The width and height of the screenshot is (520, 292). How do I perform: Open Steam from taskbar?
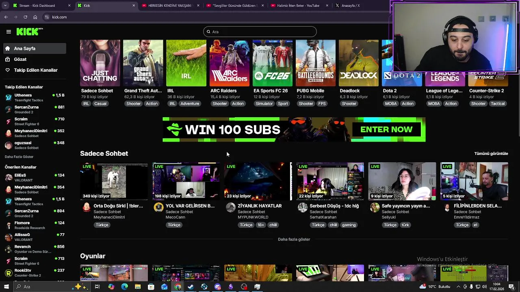click(x=191, y=287)
